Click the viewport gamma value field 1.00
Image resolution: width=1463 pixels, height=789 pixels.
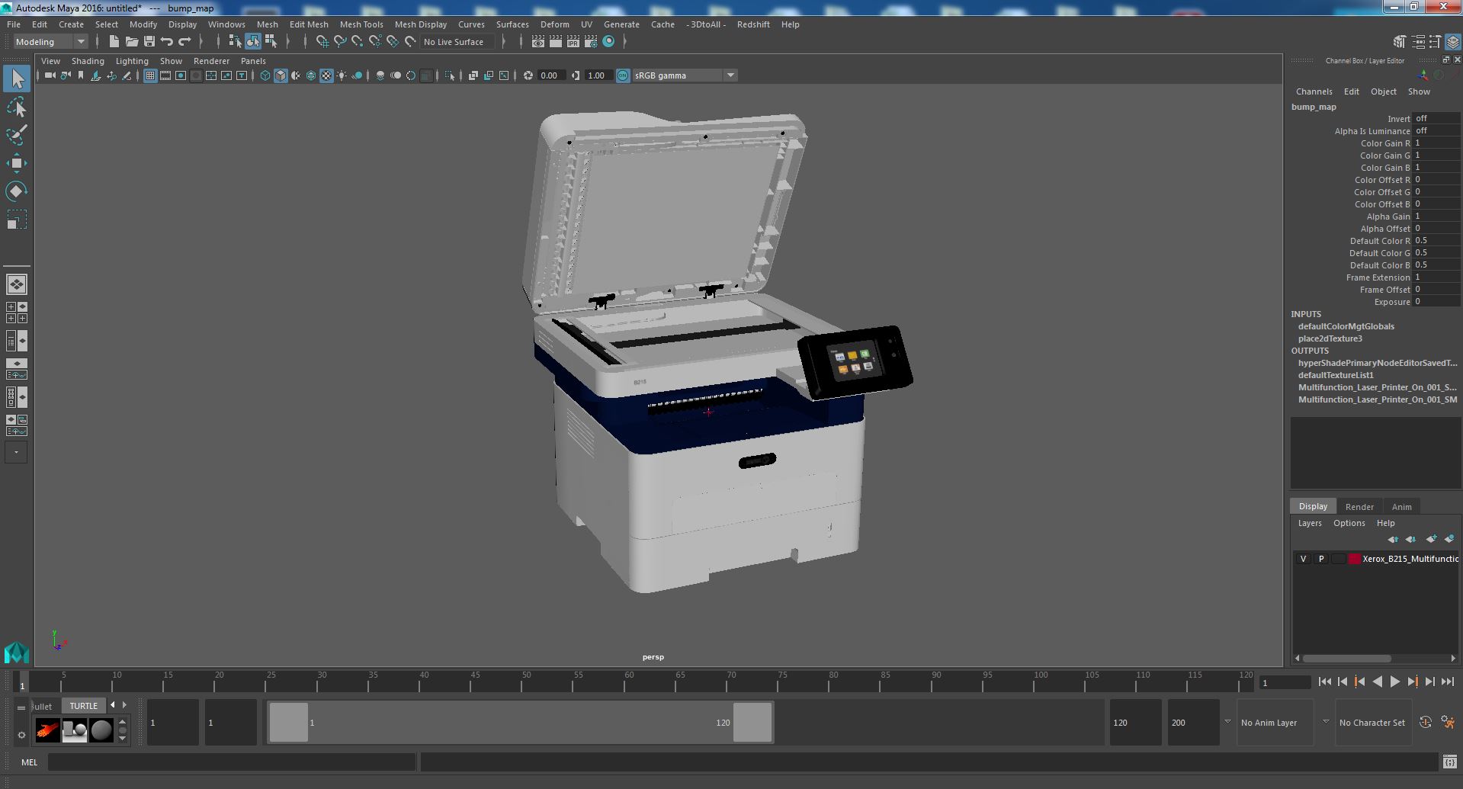coord(598,75)
